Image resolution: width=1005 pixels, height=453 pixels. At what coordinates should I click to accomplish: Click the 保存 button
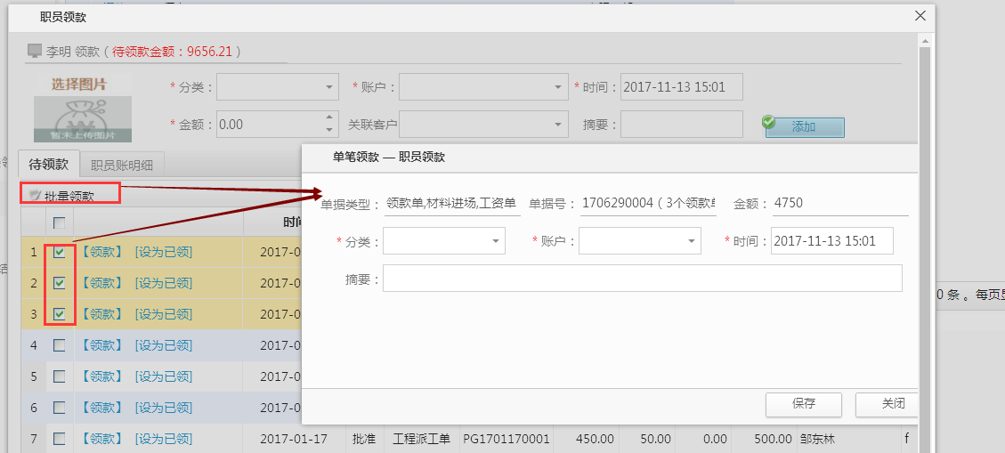[803, 403]
